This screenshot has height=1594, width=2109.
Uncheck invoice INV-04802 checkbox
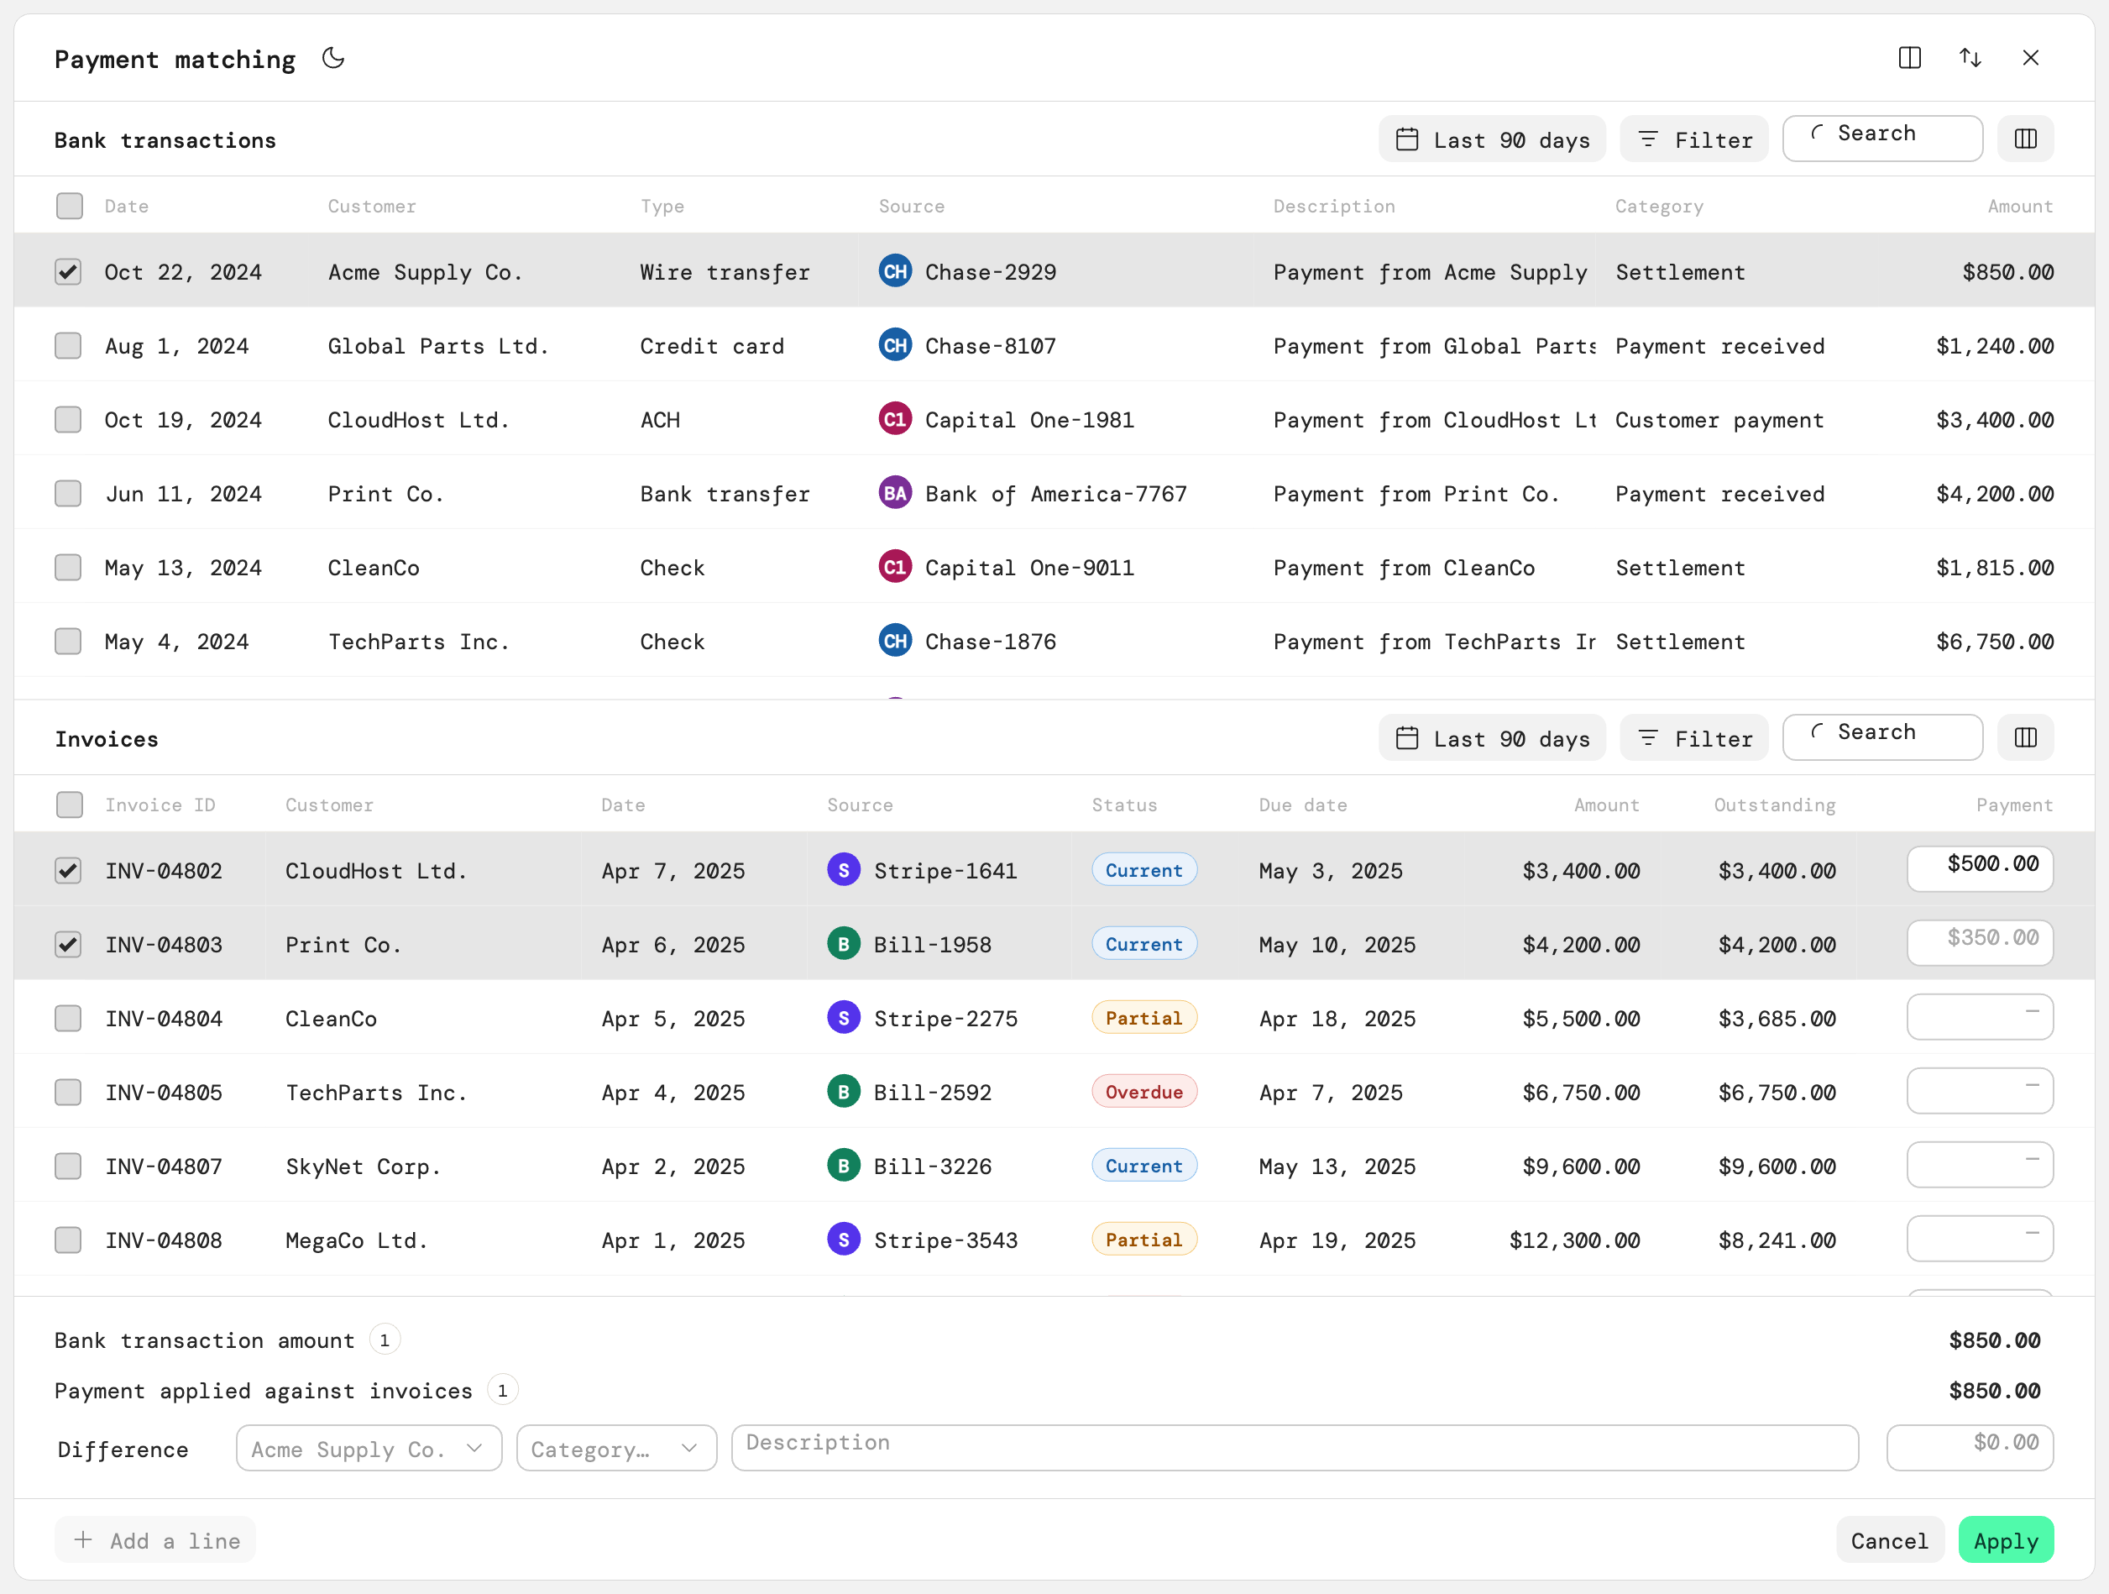tap(68, 870)
